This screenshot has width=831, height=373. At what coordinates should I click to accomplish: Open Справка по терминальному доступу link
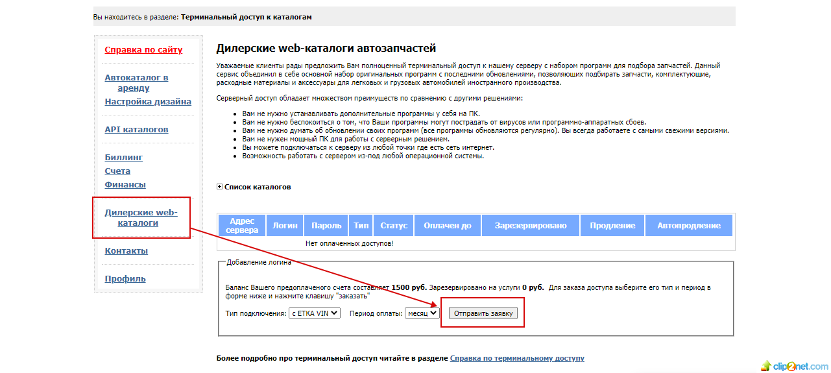pyautogui.click(x=517, y=358)
